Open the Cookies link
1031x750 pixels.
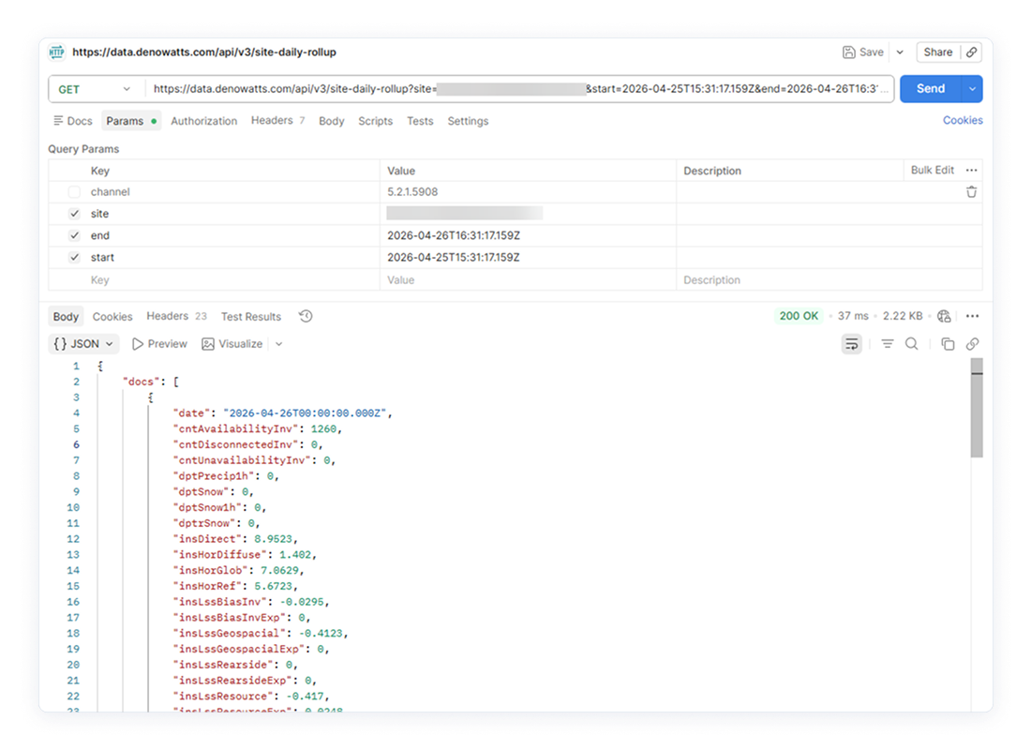[963, 120]
